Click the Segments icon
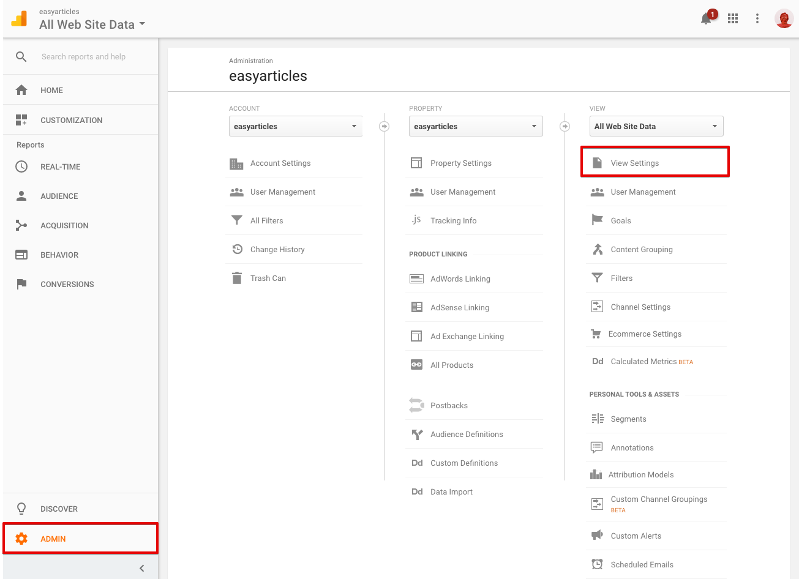 [x=598, y=419]
